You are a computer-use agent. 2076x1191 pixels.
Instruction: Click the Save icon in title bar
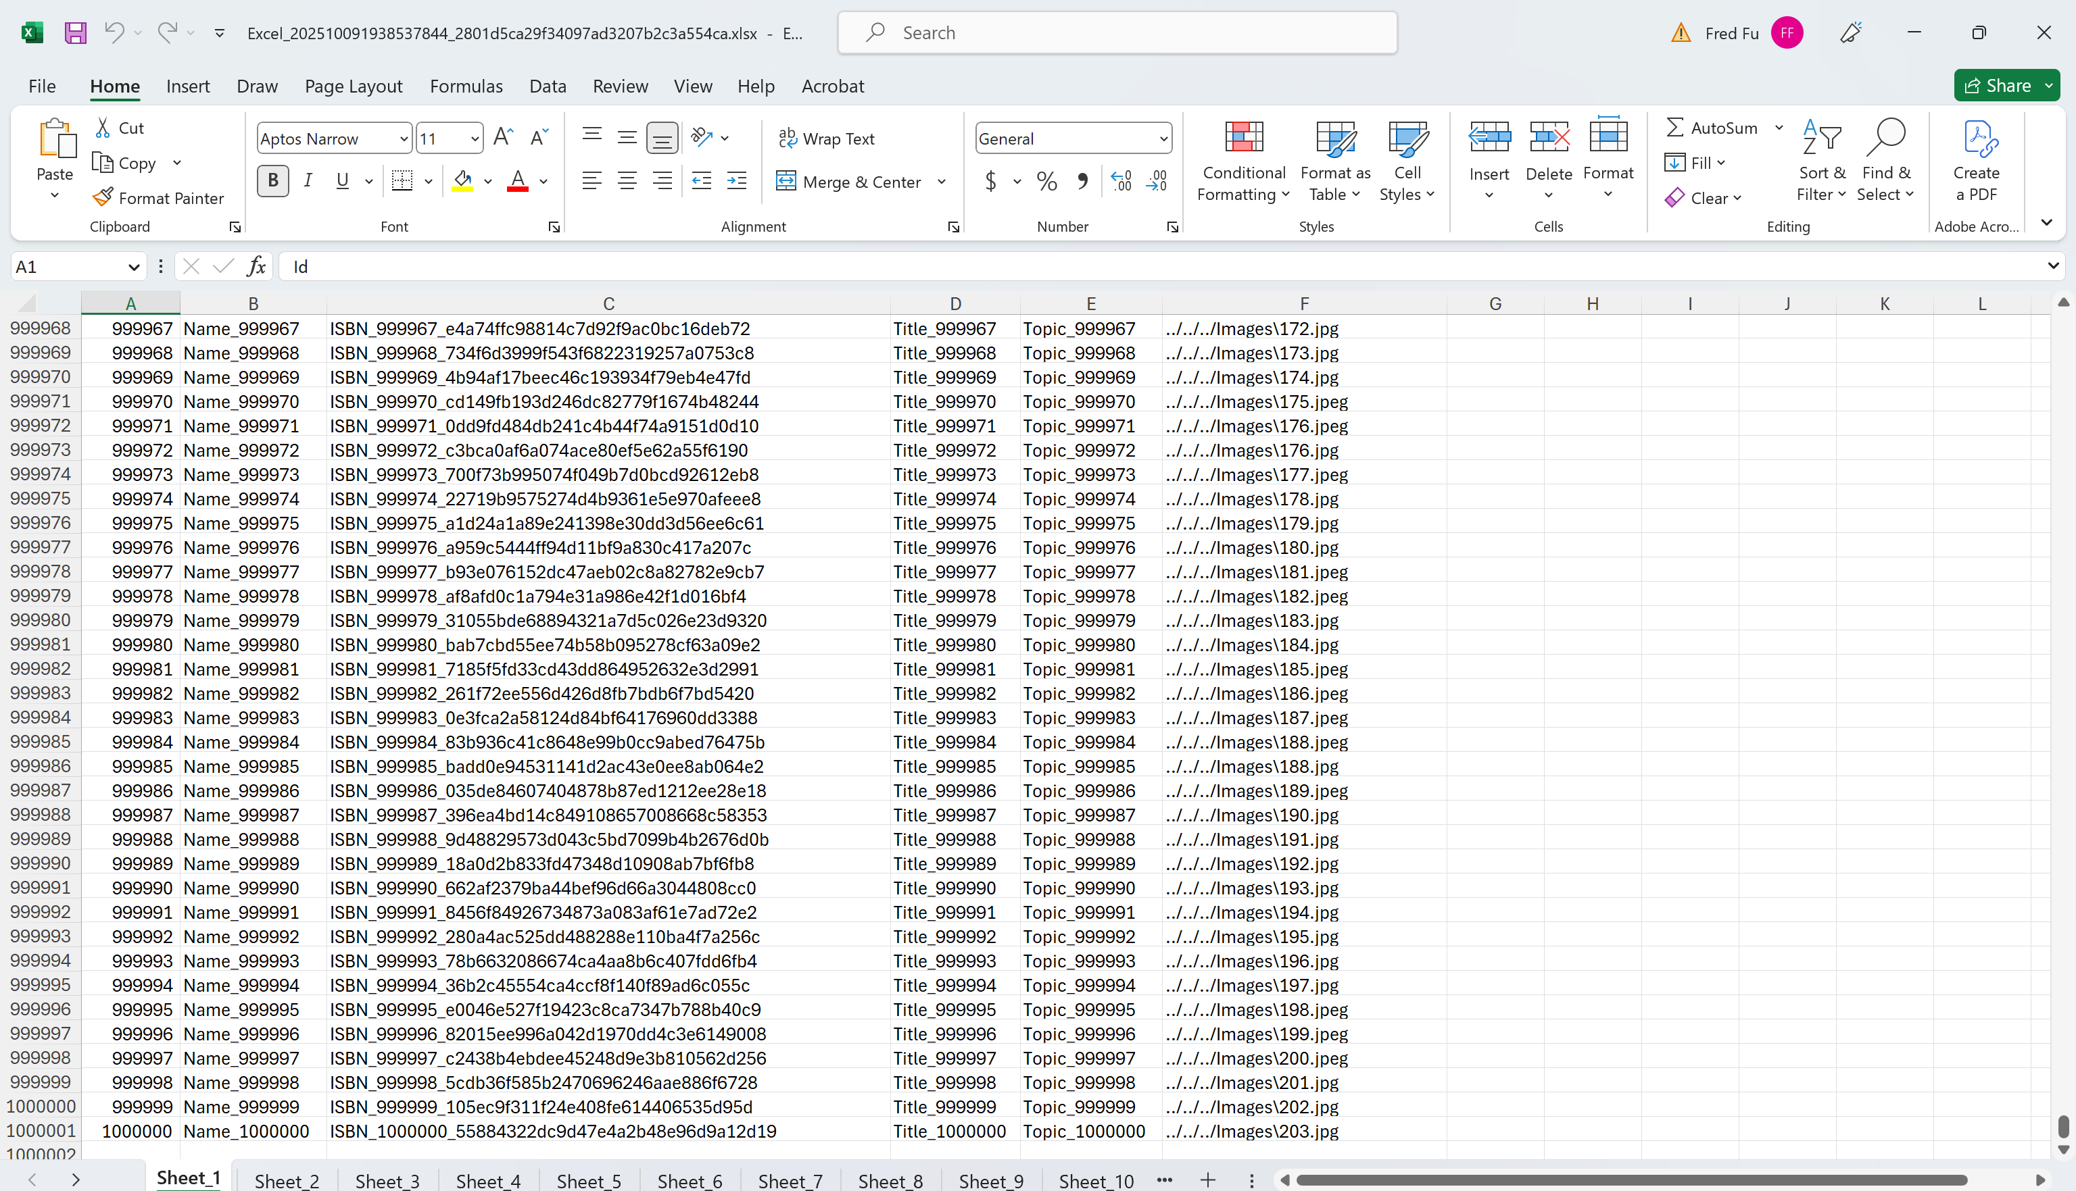point(75,32)
